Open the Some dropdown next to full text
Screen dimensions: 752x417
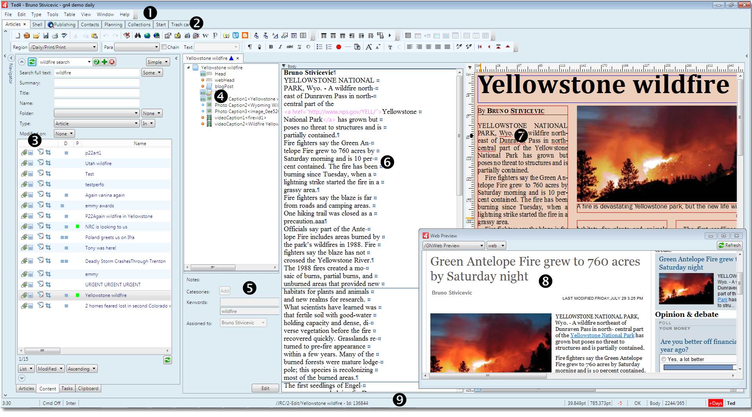tap(152, 72)
